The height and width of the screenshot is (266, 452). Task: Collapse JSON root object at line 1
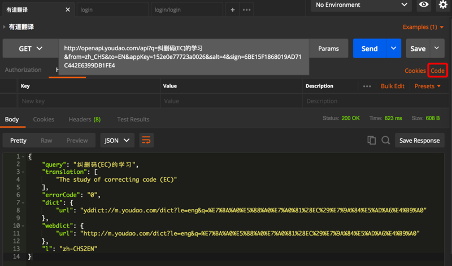pos(23,157)
